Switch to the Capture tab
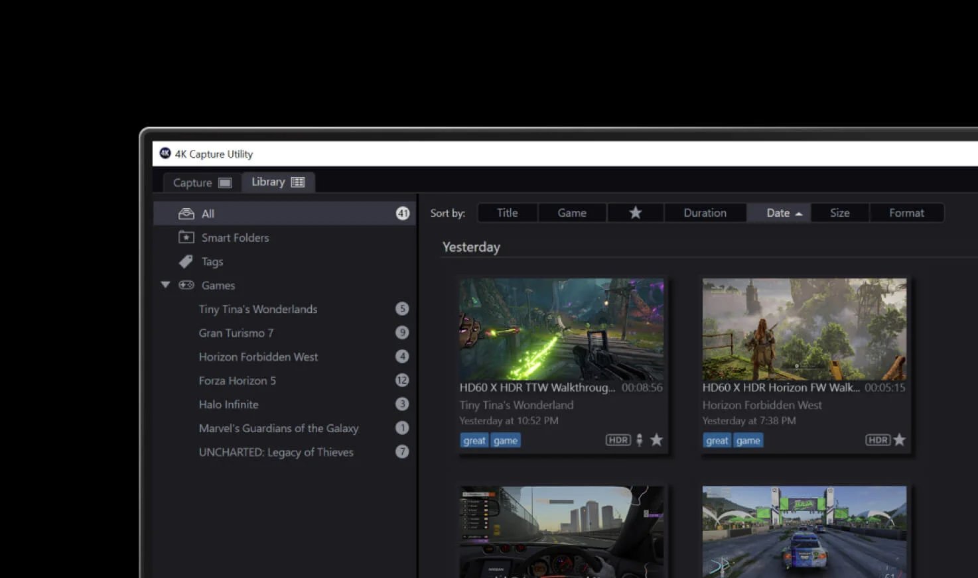 (202, 182)
